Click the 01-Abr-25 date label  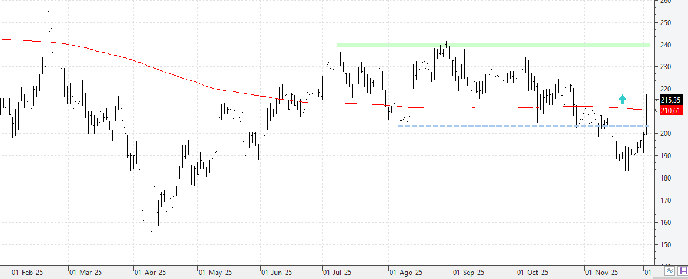(x=150, y=272)
